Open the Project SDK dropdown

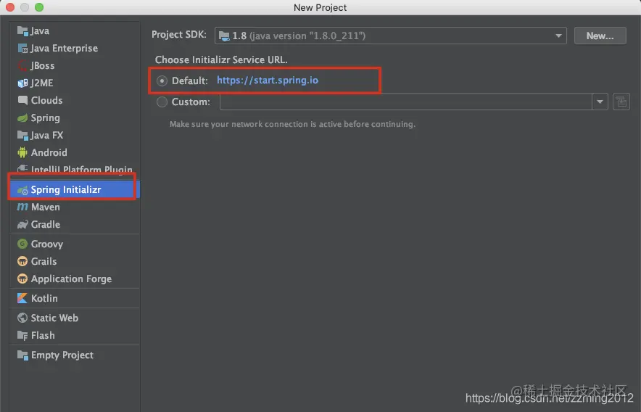pos(390,36)
